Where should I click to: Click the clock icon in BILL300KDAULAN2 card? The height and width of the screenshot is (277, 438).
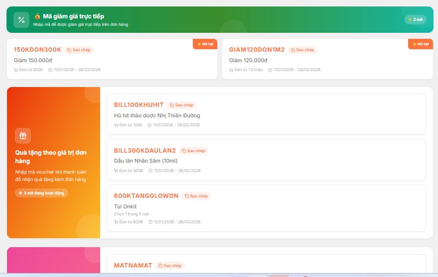click(x=151, y=171)
